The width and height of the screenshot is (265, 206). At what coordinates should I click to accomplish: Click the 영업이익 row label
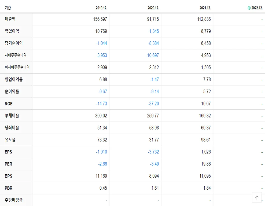[12, 31]
